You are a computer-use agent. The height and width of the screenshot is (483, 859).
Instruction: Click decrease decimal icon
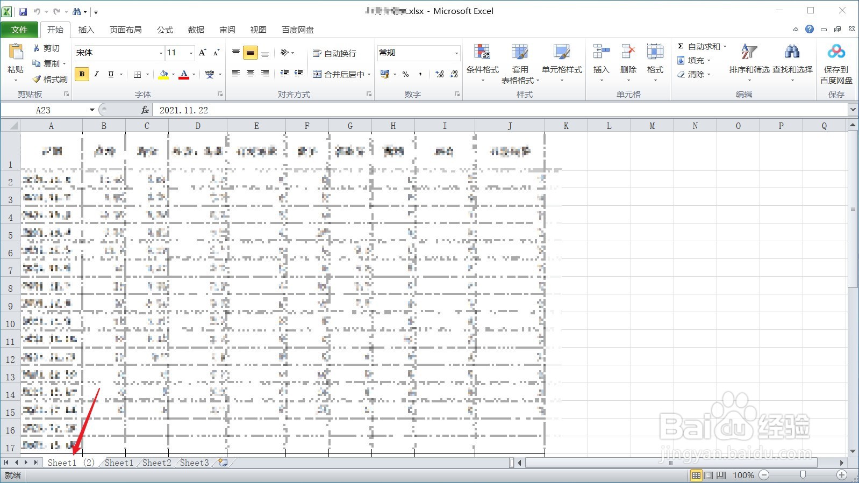(x=454, y=74)
